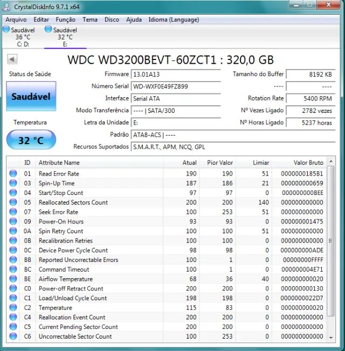Click raw value 0000000022D7
Screen dimensions: 345x351
click(x=302, y=298)
